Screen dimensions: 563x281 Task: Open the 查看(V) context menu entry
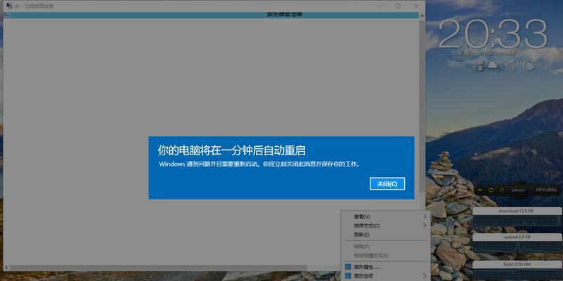pos(385,217)
